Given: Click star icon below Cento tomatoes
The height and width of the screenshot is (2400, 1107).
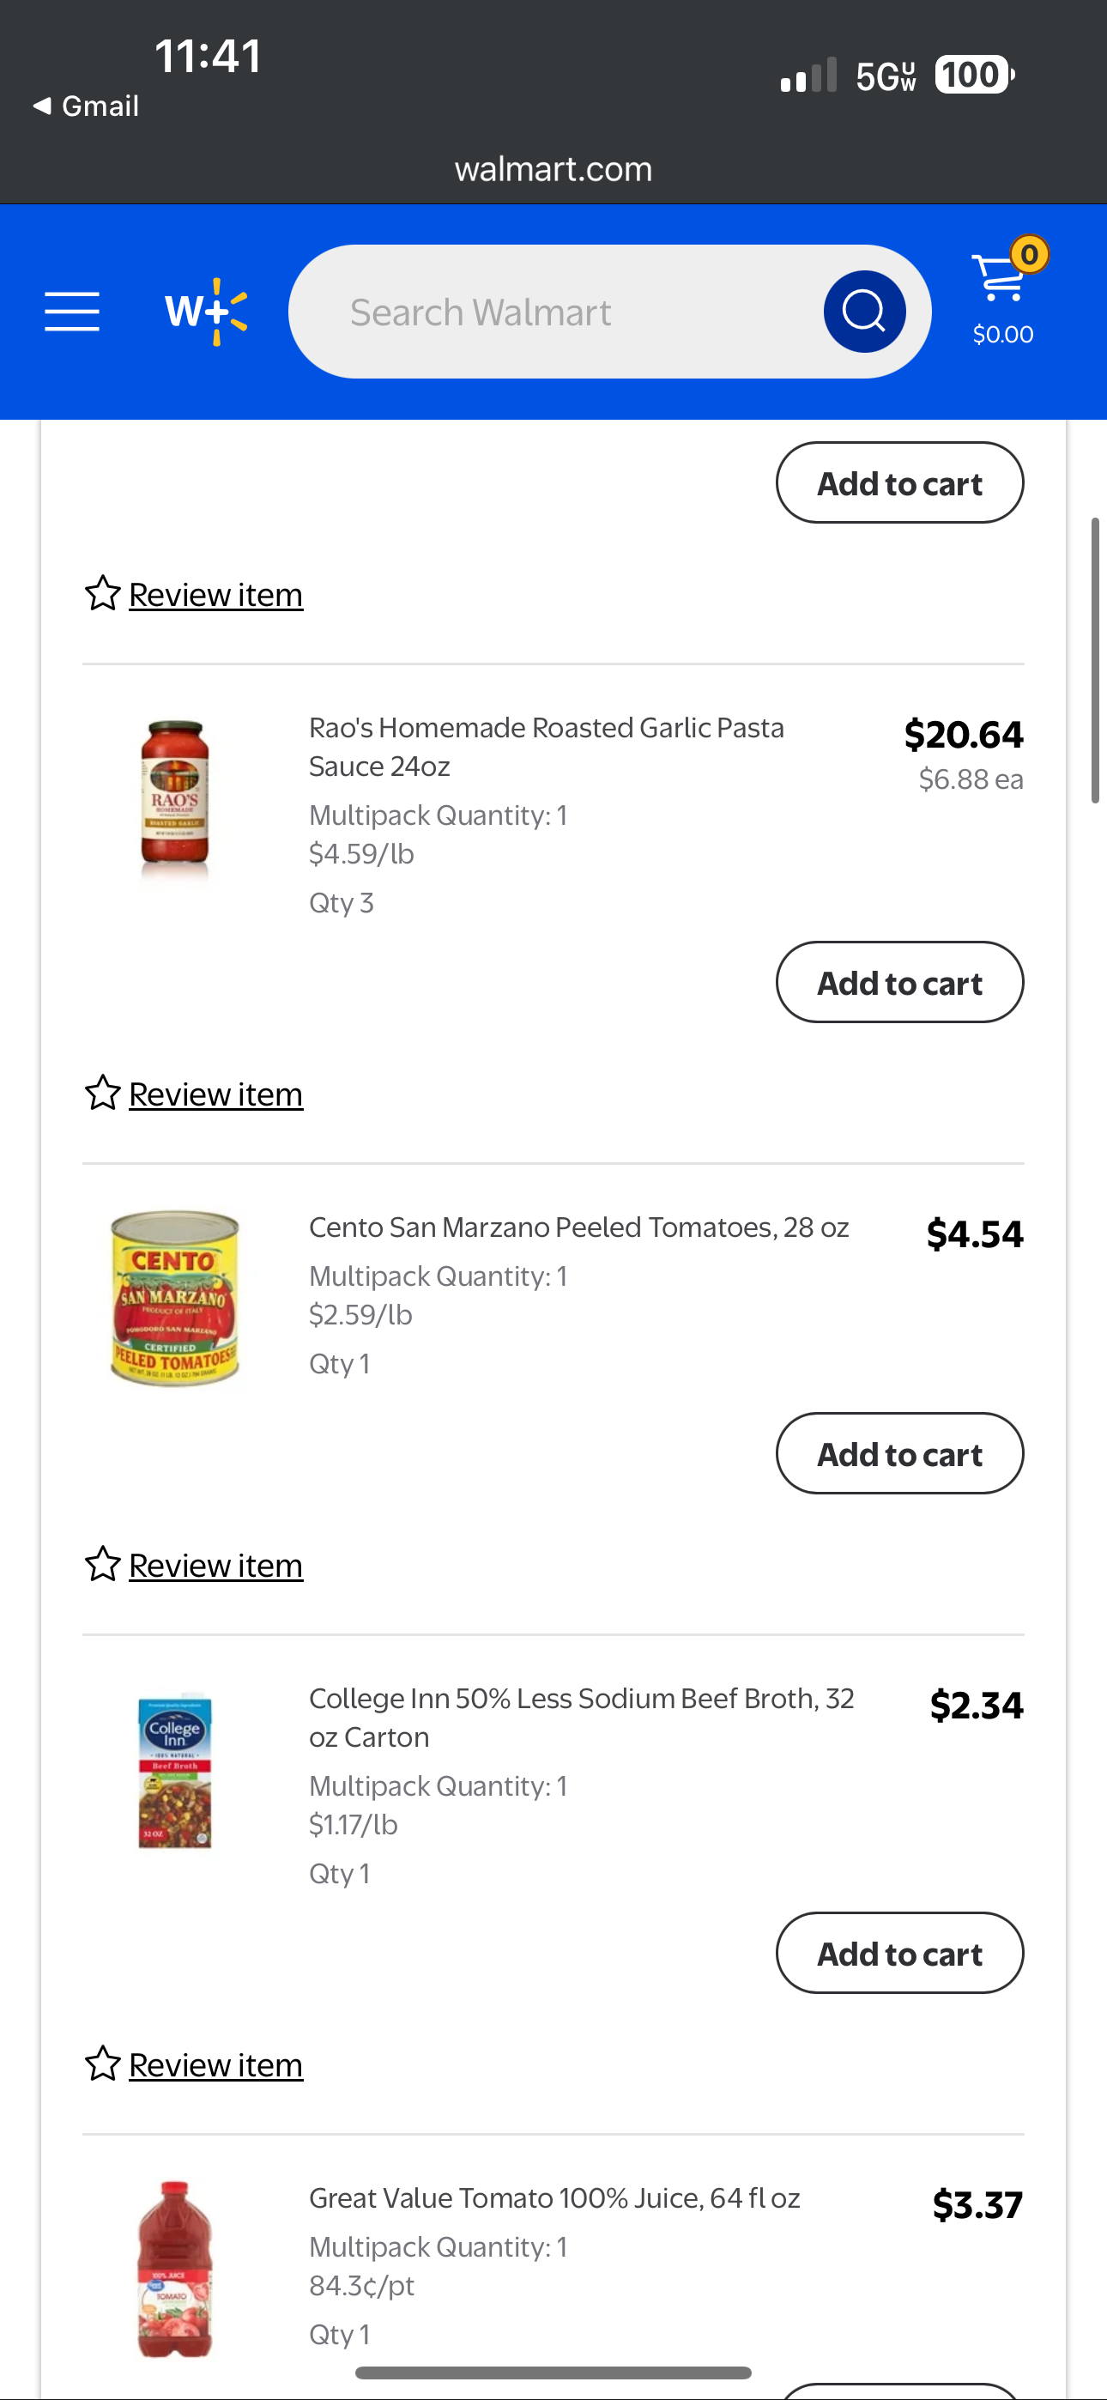Looking at the screenshot, I should [x=102, y=1564].
